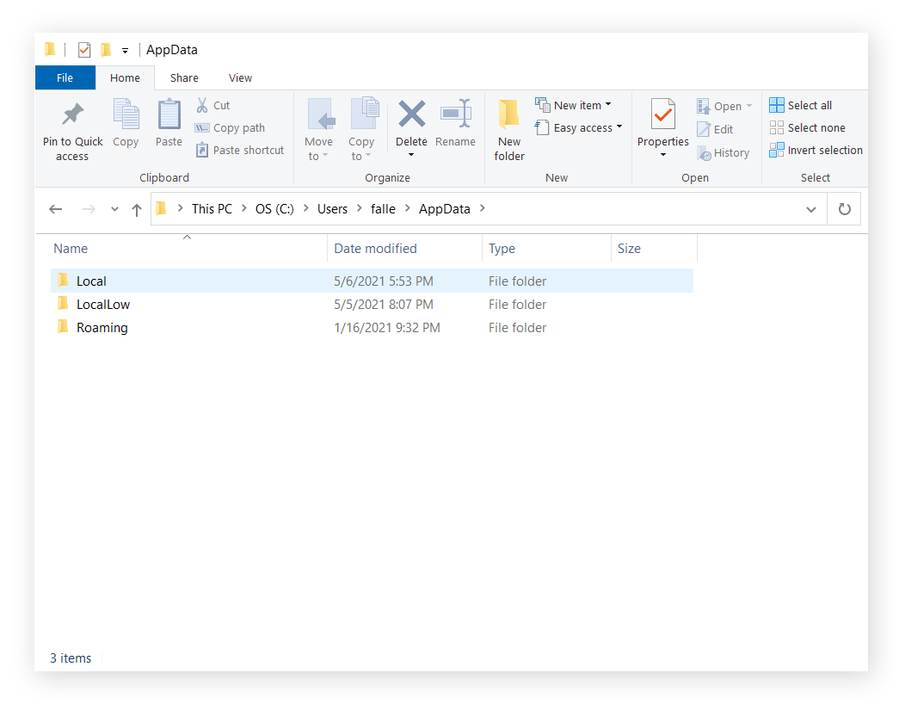Expand the Easy access dropdown
Image resolution: width=905 pixels, height=710 pixels.
point(618,127)
